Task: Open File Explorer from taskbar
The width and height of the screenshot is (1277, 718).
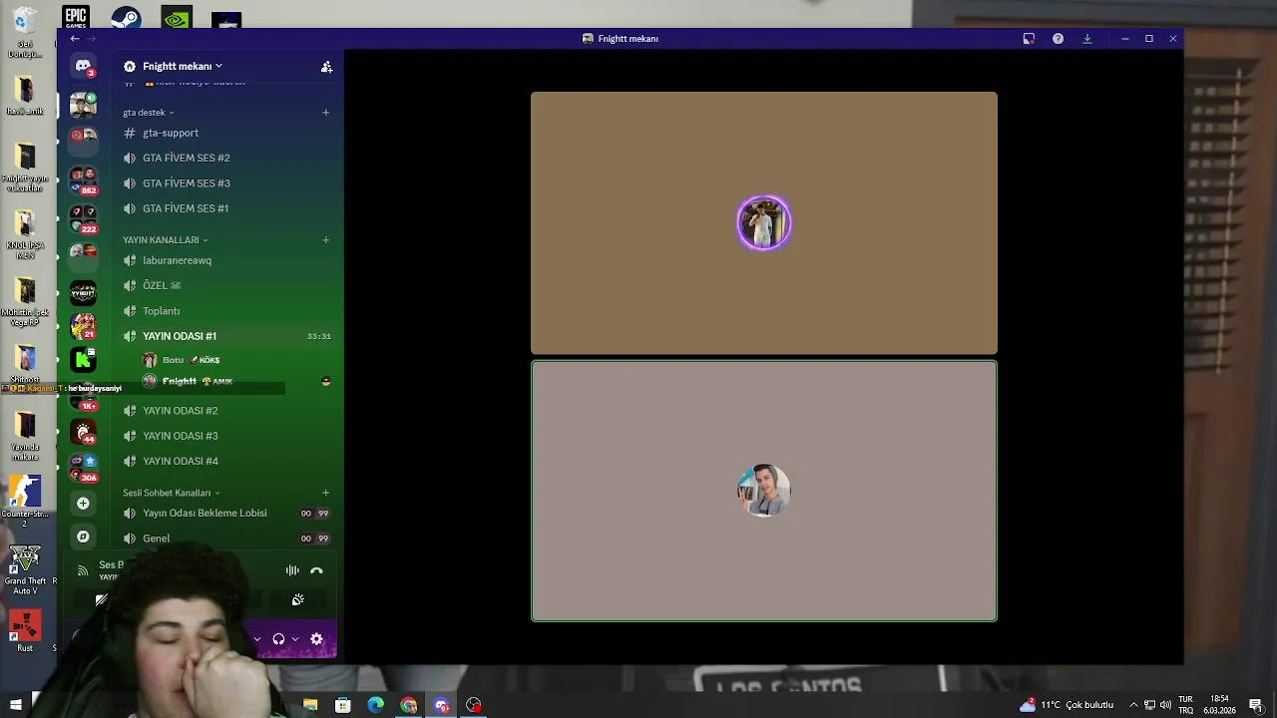Action: pyautogui.click(x=310, y=705)
